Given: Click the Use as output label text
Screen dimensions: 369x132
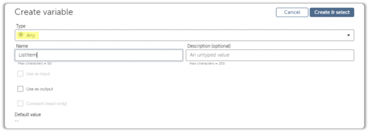Looking at the screenshot, I should 40,89.
